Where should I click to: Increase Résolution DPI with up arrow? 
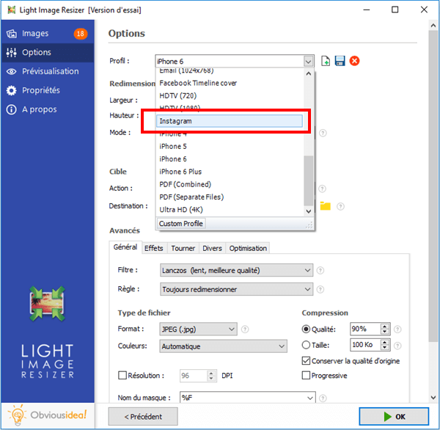211,373
